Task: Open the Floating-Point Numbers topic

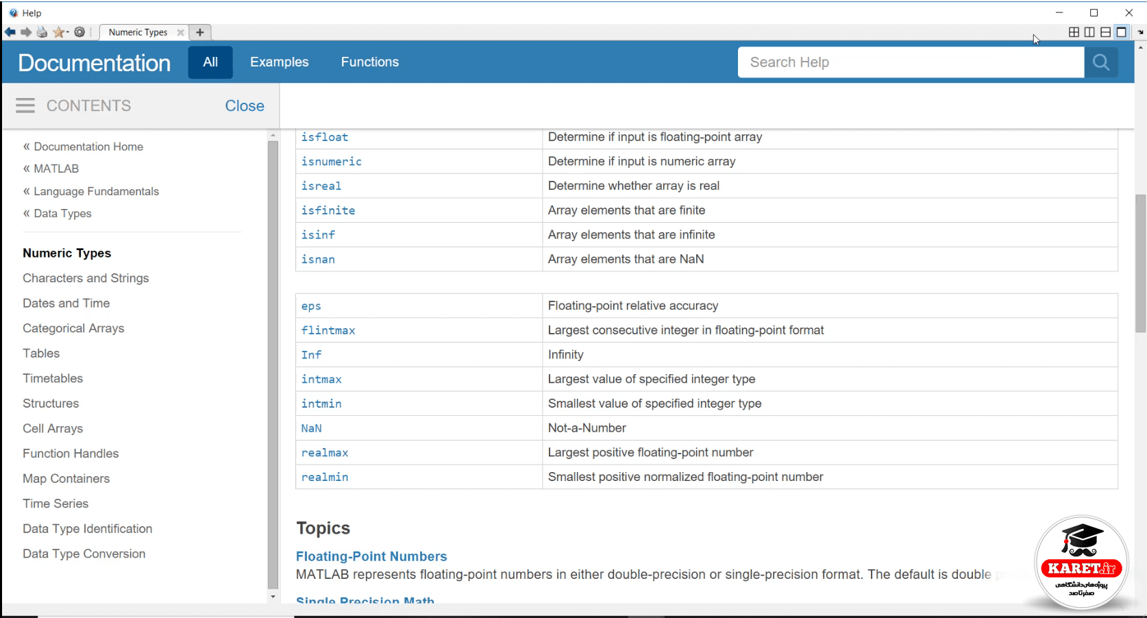Action: pyautogui.click(x=371, y=556)
